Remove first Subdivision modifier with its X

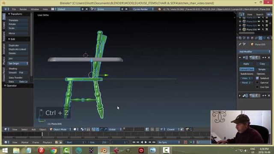point(269,57)
